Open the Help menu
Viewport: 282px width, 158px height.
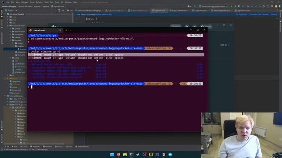pos(75,2)
